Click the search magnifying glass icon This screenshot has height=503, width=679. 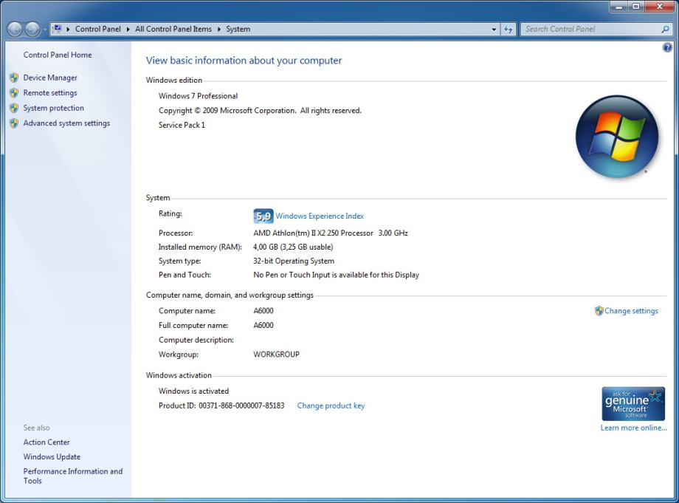click(665, 30)
